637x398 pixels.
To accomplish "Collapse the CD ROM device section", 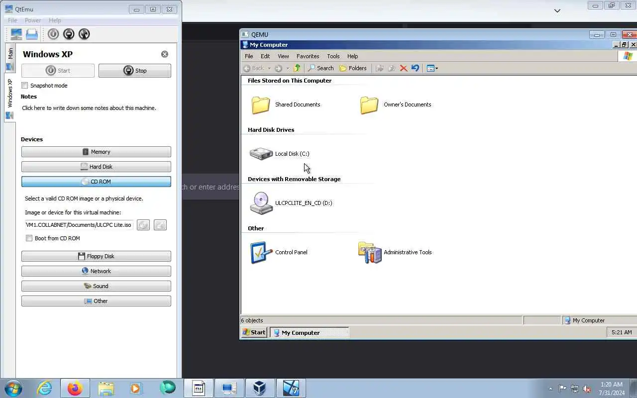I will coord(96,182).
